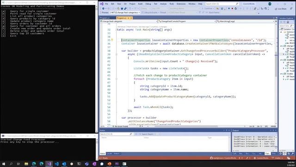Image resolution: width=296 pixels, height=167 pixels.
Task: Collapse the lambda block at line 39
Action: tap(116, 54)
